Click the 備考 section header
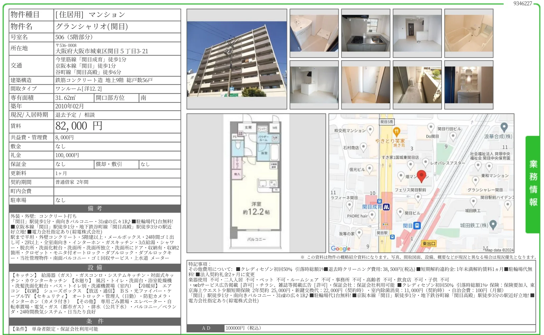The width and height of the screenshot is (544, 335). click(x=95, y=208)
